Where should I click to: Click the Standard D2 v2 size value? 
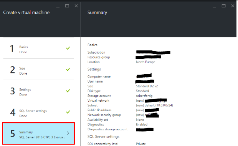click(147, 86)
